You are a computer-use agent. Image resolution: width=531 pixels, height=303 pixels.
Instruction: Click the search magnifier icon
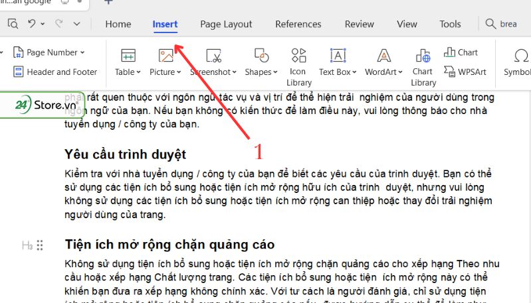point(490,24)
